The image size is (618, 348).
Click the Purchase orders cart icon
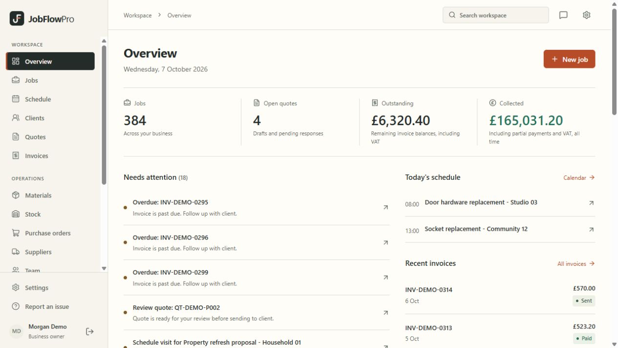(16, 233)
